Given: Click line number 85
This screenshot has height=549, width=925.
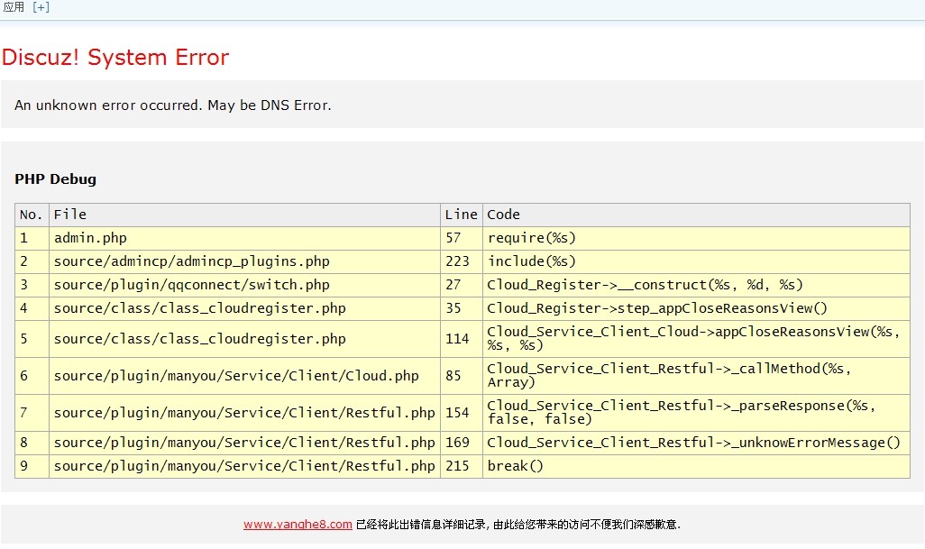Looking at the screenshot, I should pyautogui.click(x=462, y=376).
